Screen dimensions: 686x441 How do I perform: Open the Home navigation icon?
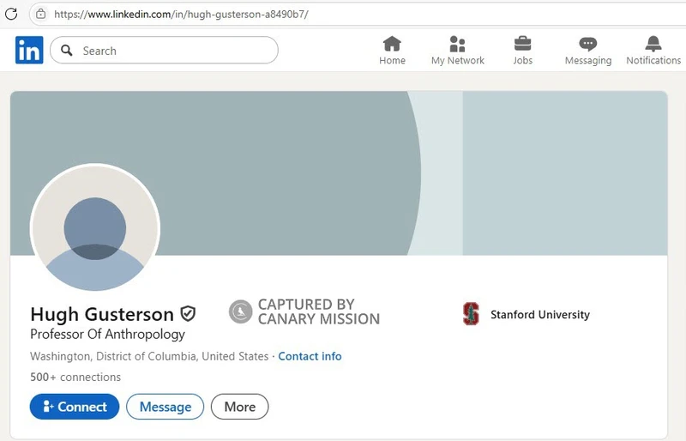coord(392,44)
